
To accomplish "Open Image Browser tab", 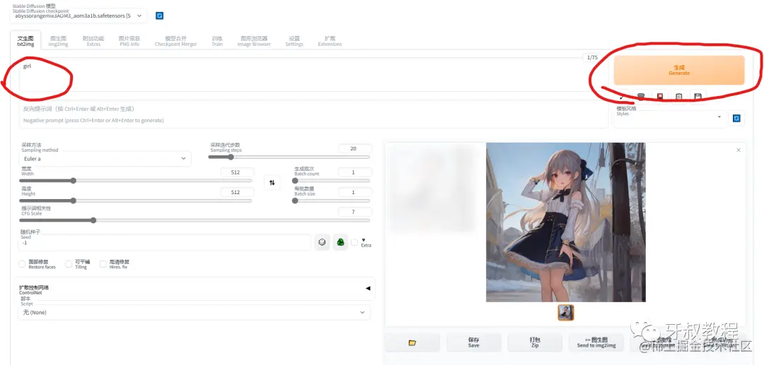I will (254, 42).
